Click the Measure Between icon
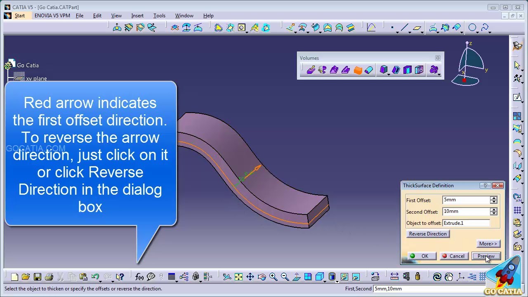Image resolution: width=528 pixels, height=297 pixels. [394, 277]
